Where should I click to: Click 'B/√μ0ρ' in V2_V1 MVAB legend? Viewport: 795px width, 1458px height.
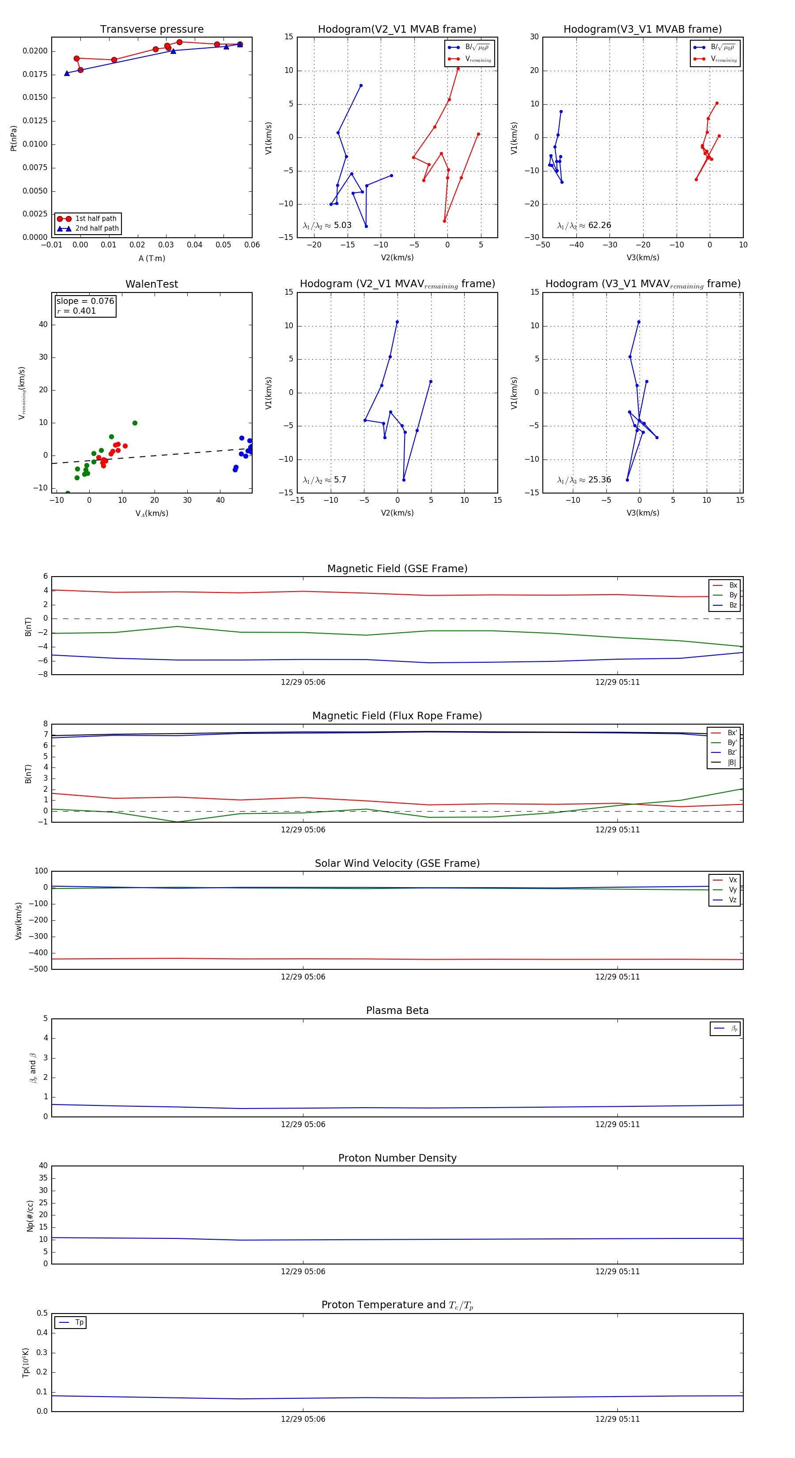[x=469, y=48]
